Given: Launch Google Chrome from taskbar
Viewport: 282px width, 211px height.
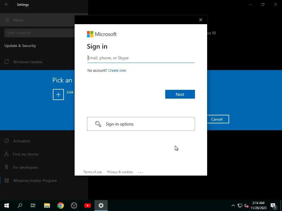Looking at the screenshot, I should click(60, 206).
